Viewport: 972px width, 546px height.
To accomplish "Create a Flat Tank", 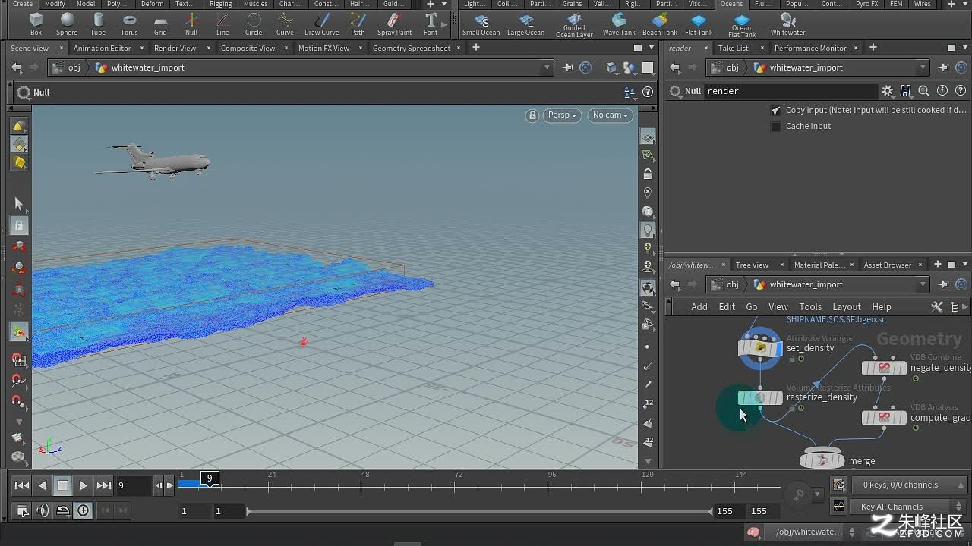I will coord(699,24).
